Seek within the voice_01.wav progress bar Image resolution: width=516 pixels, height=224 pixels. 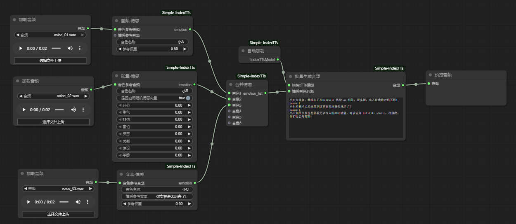[56, 49]
